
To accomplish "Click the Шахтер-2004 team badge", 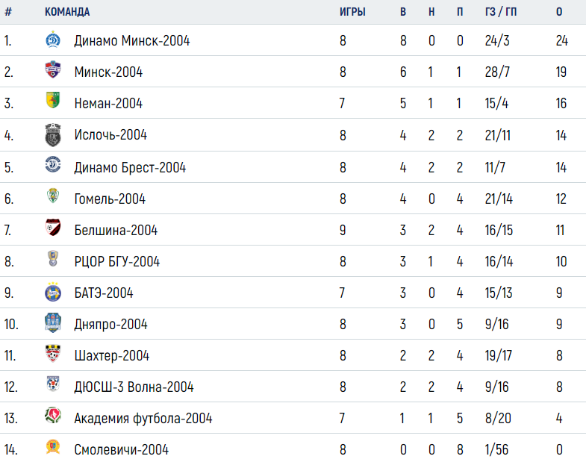I will point(53,353).
